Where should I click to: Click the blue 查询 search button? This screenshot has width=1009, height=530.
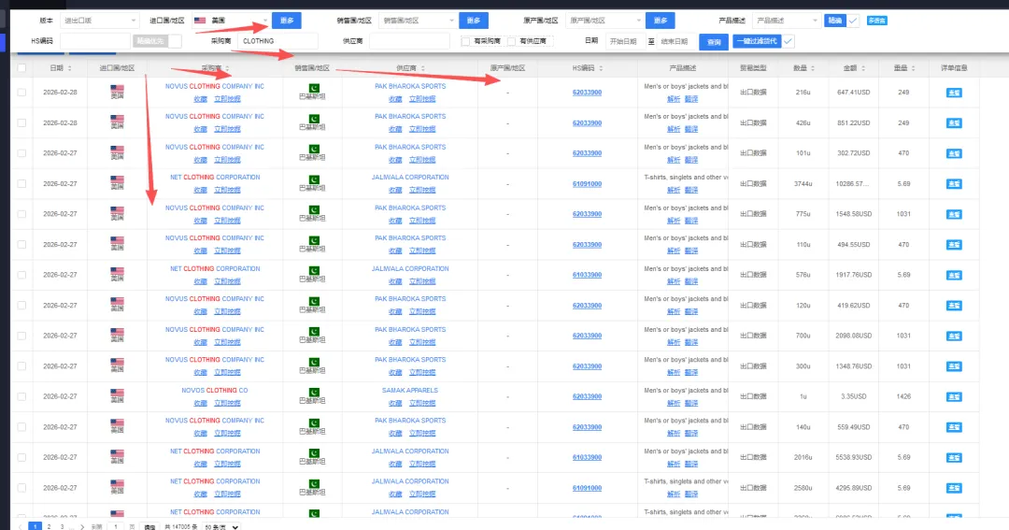pyautogui.click(x=714, y=42)
